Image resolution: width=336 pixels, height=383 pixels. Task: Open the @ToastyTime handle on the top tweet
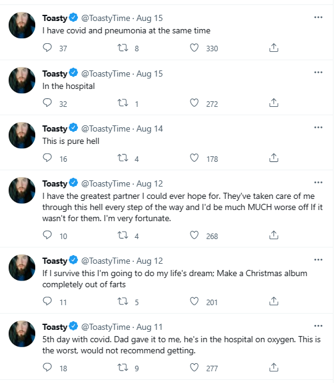pos(105,18)
